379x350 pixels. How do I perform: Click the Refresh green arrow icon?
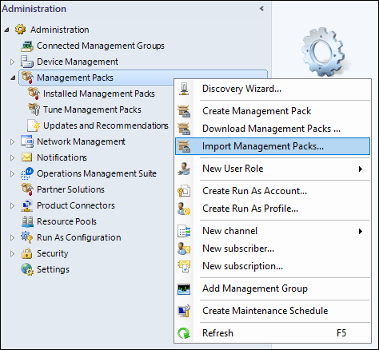(x=184, y=333)
